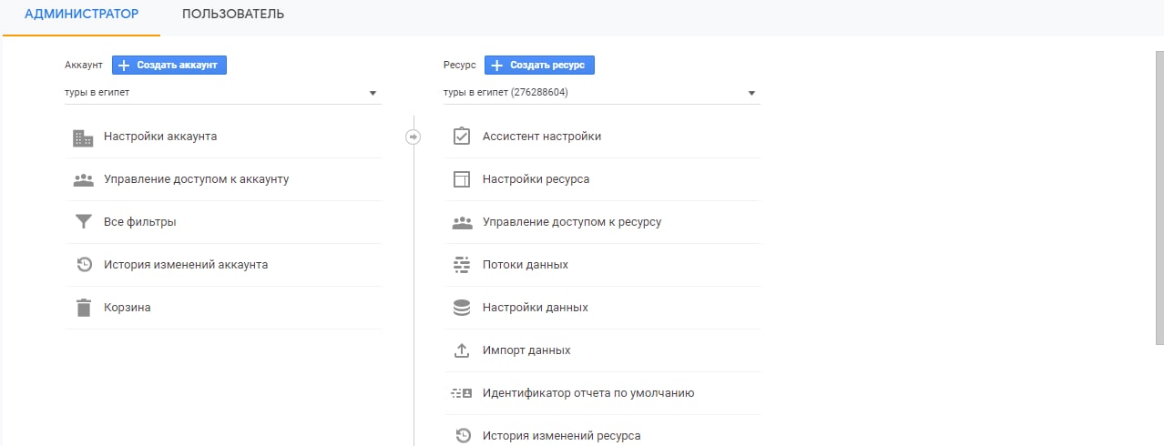This screenshot has width=1164, height=446.
Task: Open Управление доступом к ресурсу link
Action: click(x=571, y=222)
